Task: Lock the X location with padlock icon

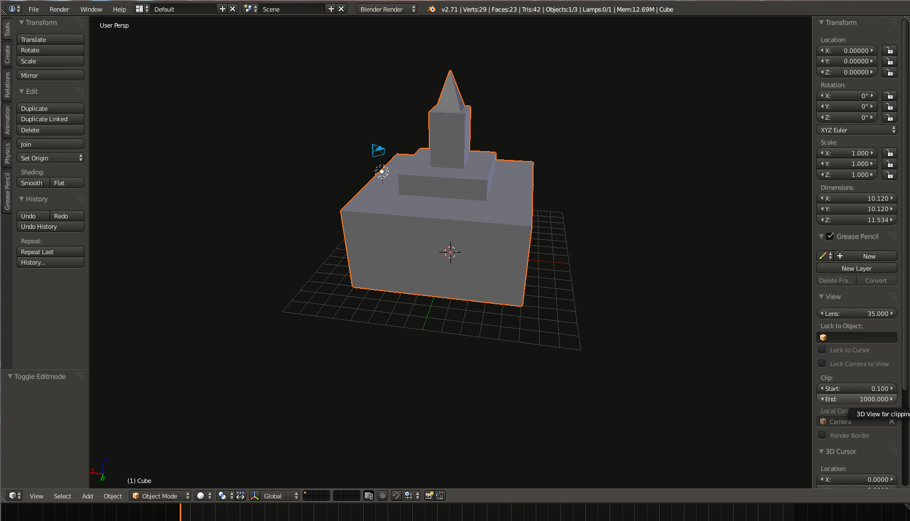Action: click(889, 50)
